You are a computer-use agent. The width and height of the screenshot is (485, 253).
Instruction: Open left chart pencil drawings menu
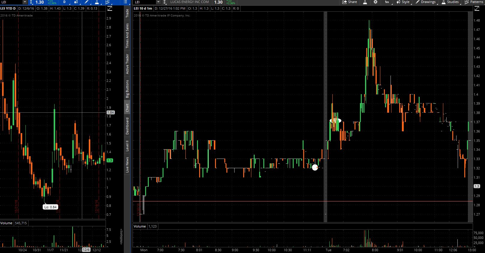[86, 2]
